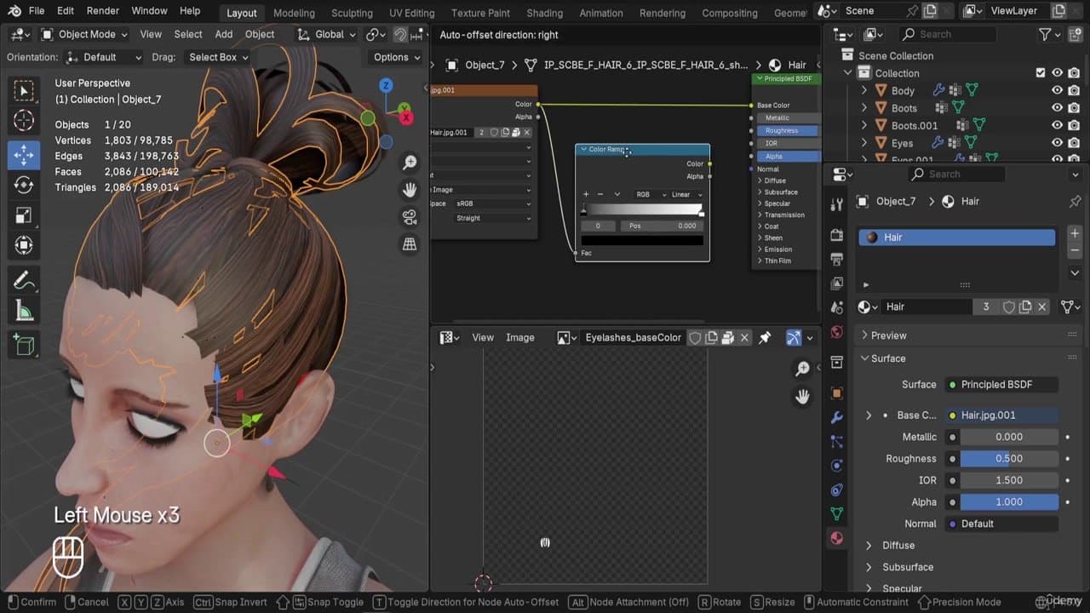Click the image editor zoom magnifier icon

click(x=802, y=369)
